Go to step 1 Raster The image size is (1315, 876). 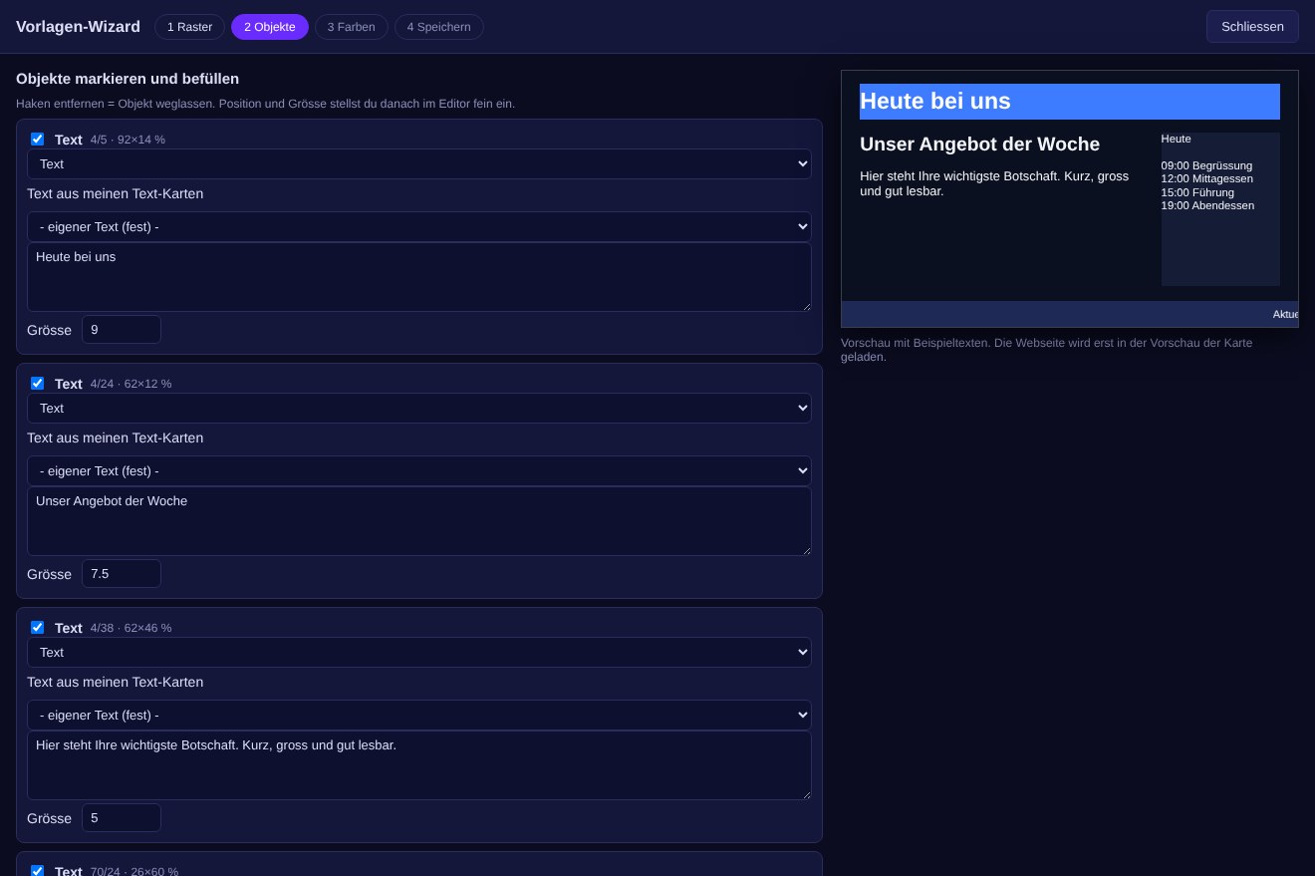(x=189, y=27)
